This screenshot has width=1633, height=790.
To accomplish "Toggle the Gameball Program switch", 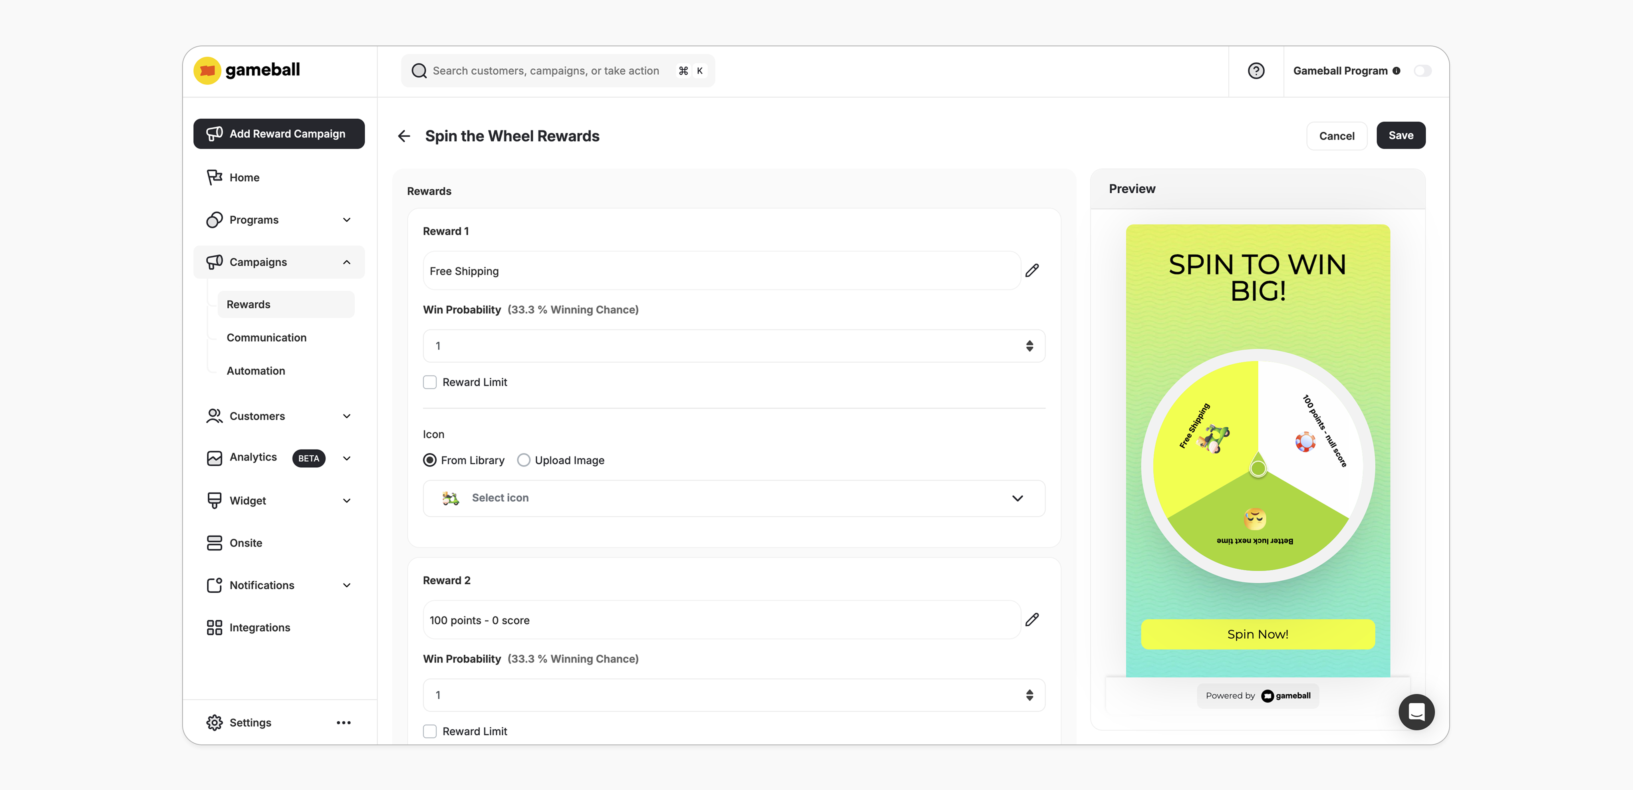I will click(1423, 70).
